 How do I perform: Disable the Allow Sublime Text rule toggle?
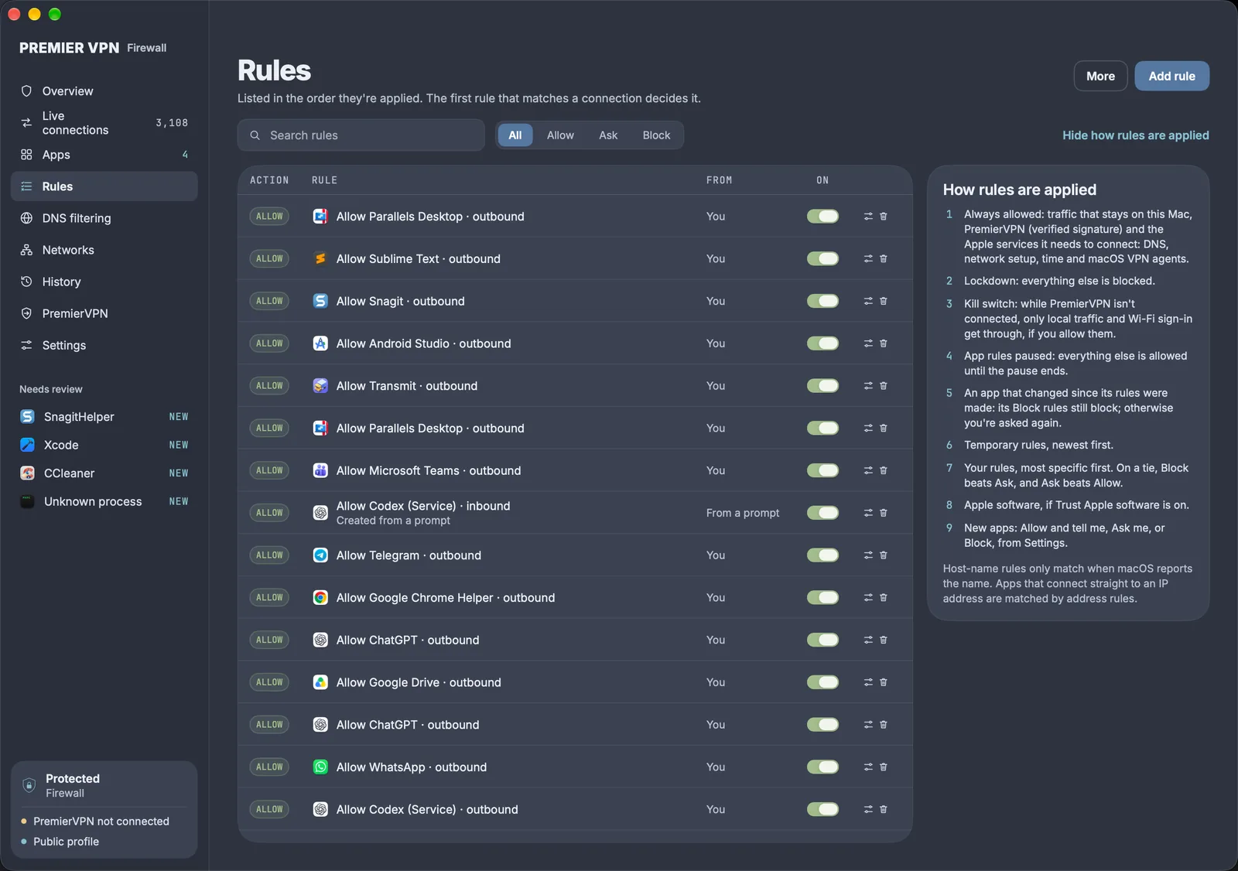(822, 258)
